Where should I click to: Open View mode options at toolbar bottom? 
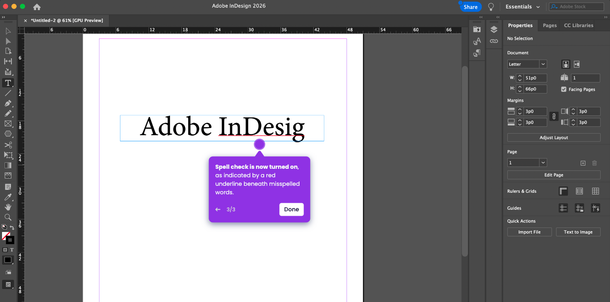(8, 285)
